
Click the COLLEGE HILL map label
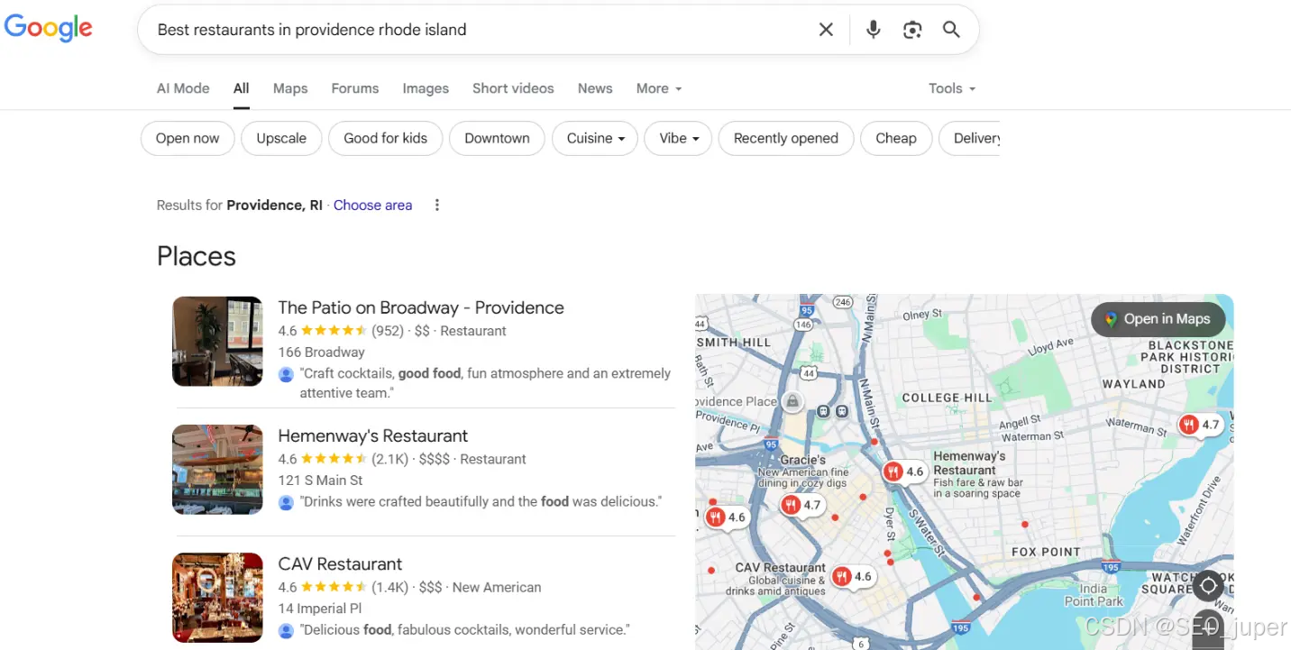pos(947,398)
